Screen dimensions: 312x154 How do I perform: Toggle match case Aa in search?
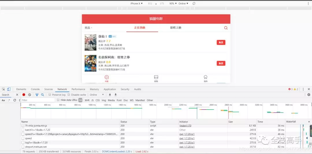3,100
